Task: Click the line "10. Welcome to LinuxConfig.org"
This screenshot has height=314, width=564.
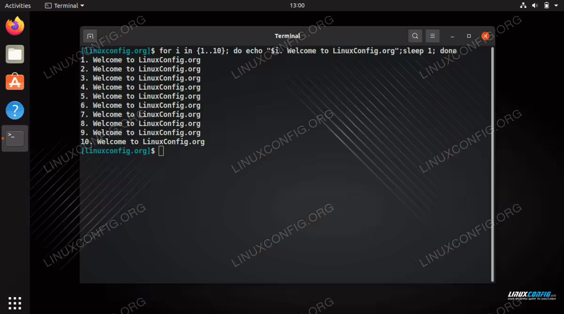Action: pos(142,141)
